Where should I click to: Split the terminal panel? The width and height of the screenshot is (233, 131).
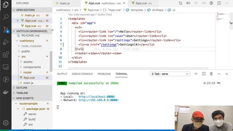click(204, 74)
